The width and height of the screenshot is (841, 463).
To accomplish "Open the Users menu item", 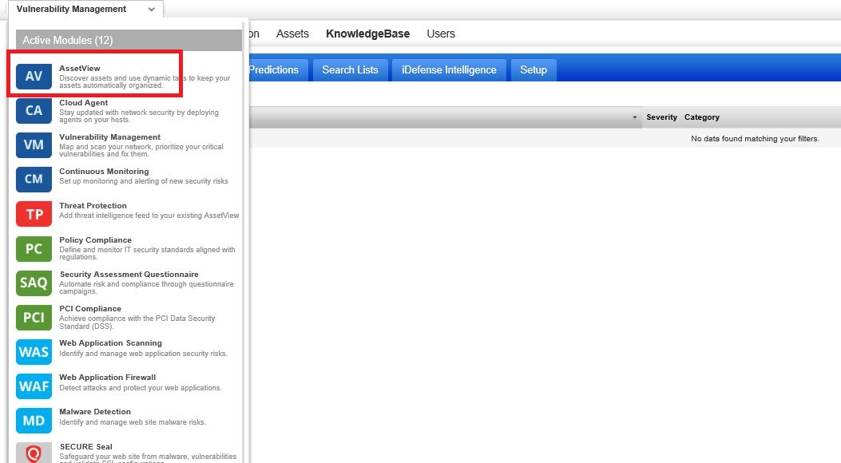I will (x=440, y=34).
